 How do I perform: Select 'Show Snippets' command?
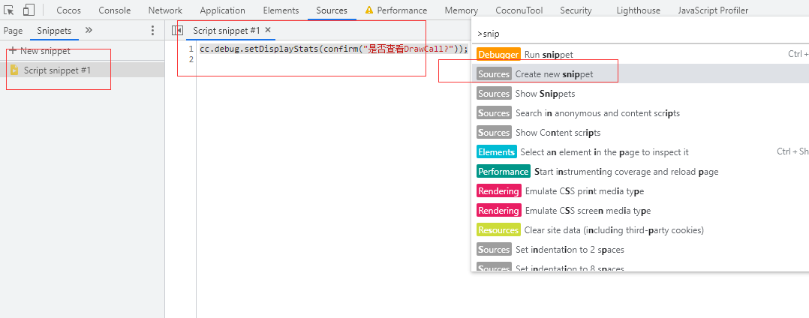point(545,94)
